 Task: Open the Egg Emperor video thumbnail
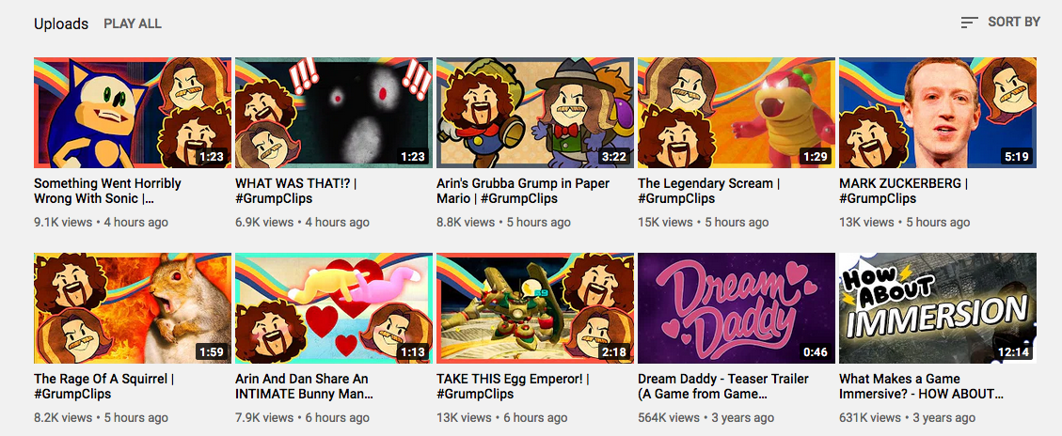535,308
